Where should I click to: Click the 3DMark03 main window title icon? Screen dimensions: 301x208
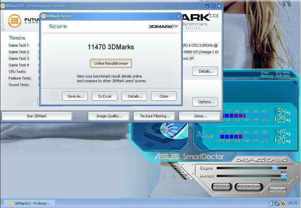[3, 6]
